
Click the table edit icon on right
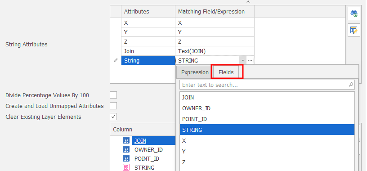(x=354, y=31)
